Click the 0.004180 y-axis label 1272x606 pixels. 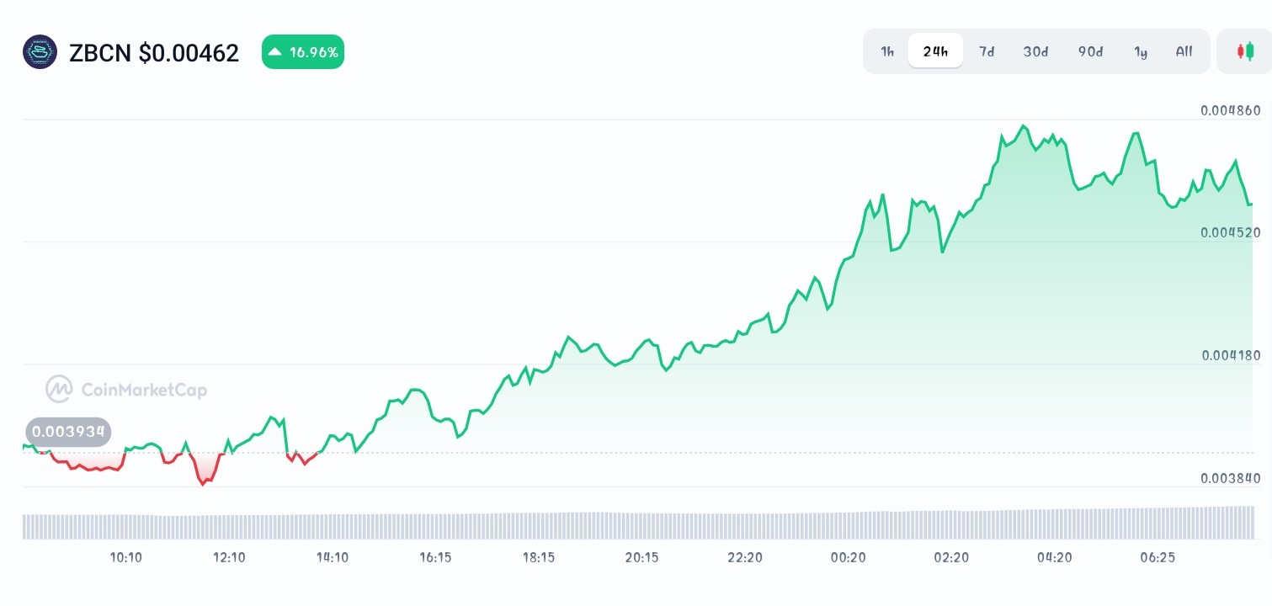tap(1231, 355)
